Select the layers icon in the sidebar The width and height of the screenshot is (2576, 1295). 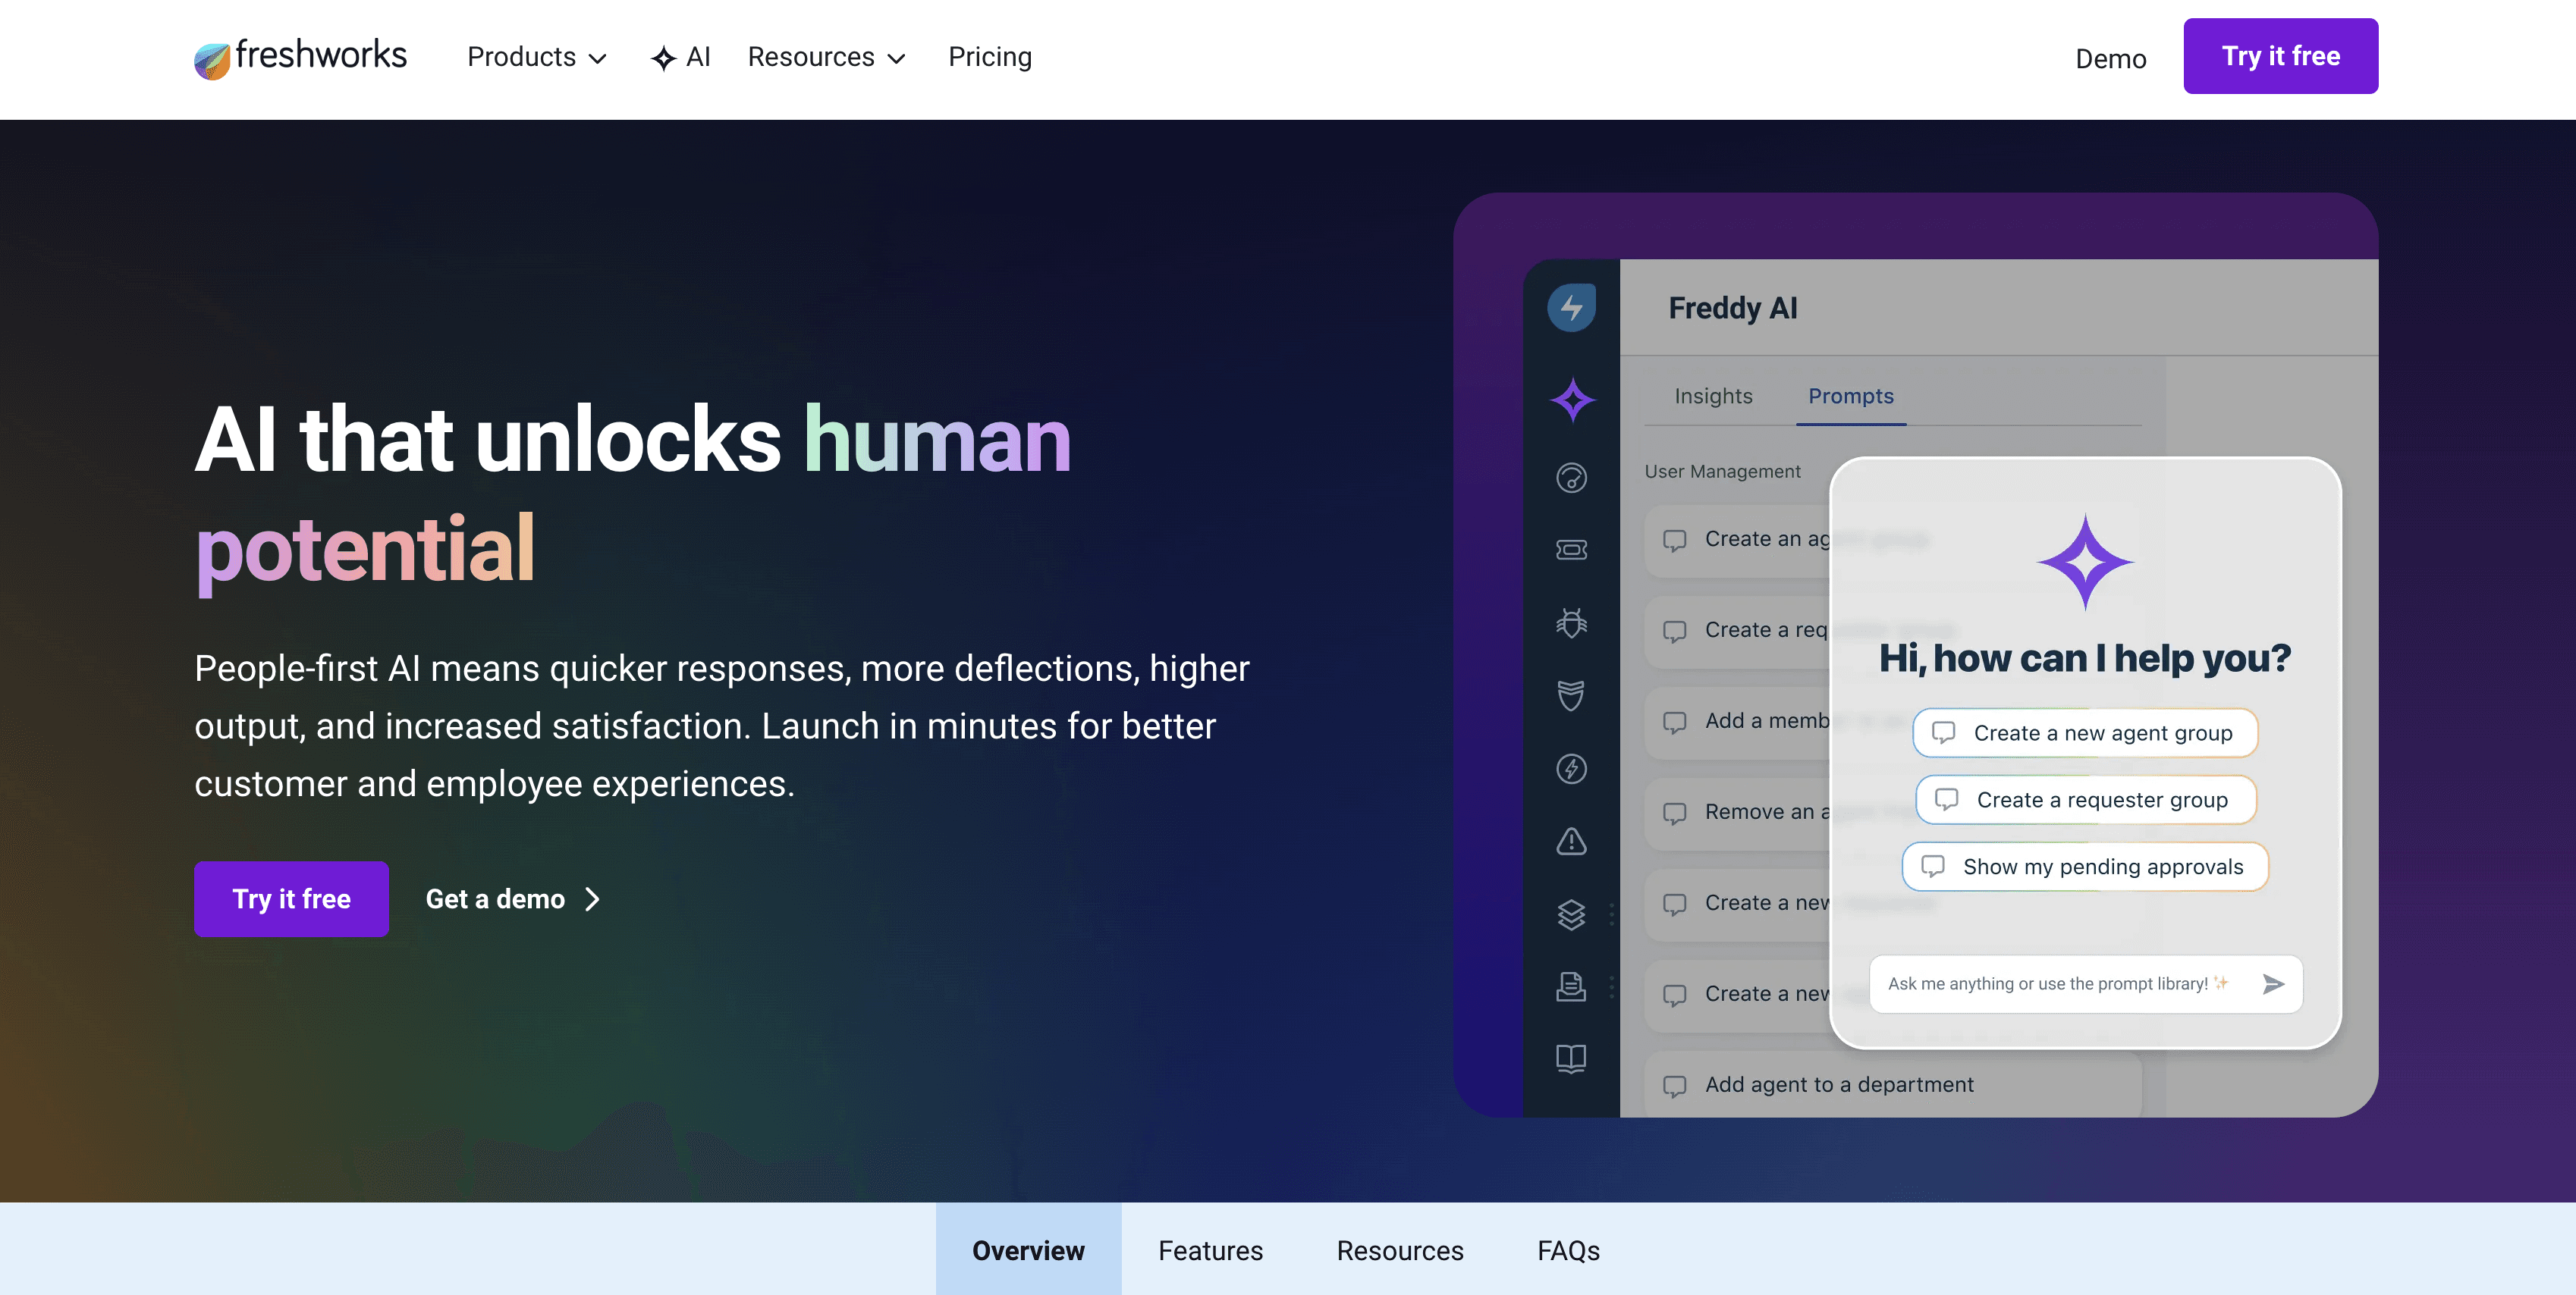pyautogui.click(x=1571, y=914)
